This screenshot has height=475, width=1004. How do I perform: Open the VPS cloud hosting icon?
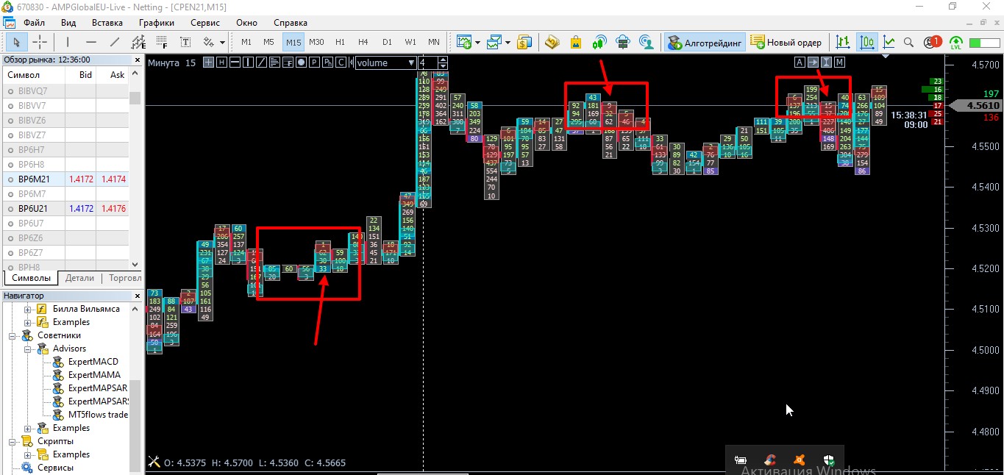tap(623, 42)
